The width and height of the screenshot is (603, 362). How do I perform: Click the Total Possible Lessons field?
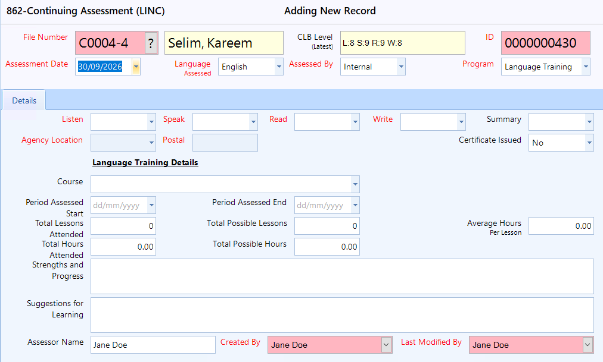[327, 226]
